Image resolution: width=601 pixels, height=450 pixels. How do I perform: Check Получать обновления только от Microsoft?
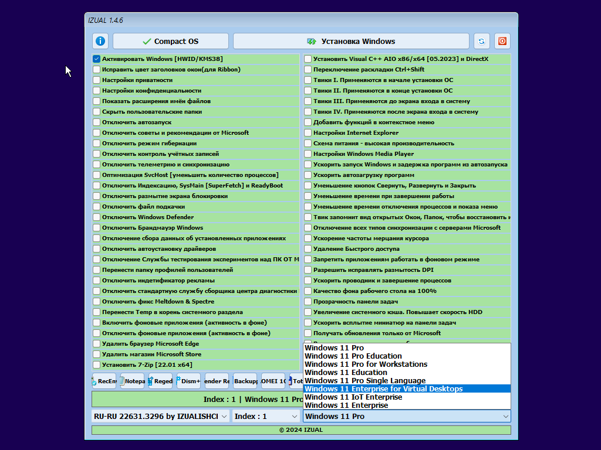pos(308,333)
